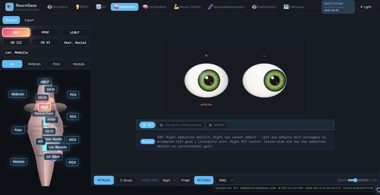The width and height of the screenshot is (380, 195).
Task: Open the PNG format dropdown
Action: [x=225, y=180]
